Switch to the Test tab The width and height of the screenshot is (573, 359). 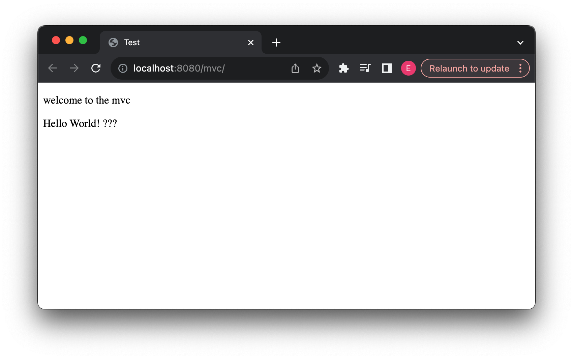pos(169,42)
